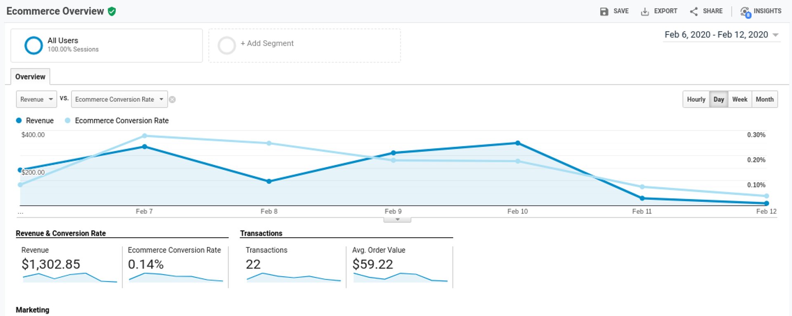Click the All Users segment circle icon
This screenshot has height=316, width=792.
click(33, 45)
